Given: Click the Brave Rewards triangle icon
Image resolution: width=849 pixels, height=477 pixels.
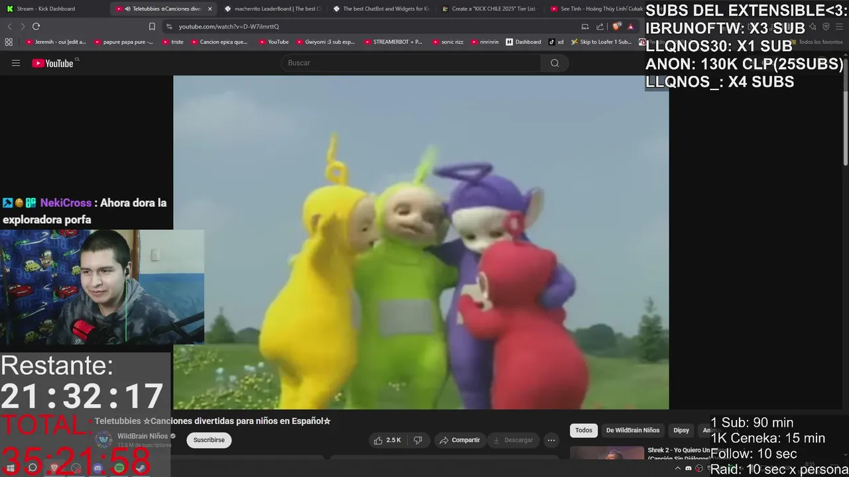Looking at the screenshot, I should tap(631, 26).
